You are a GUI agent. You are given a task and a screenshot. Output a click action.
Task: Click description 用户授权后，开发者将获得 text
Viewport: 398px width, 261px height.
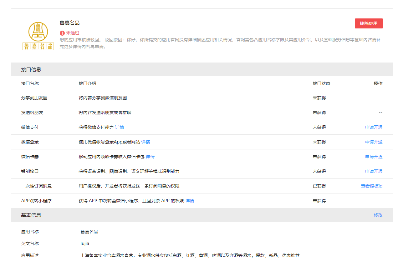[129, 186]
